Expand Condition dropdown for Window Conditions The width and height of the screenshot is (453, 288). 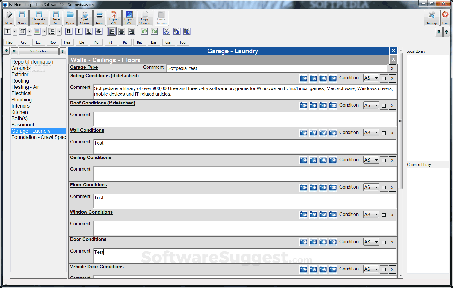click(x=376, y=215)
